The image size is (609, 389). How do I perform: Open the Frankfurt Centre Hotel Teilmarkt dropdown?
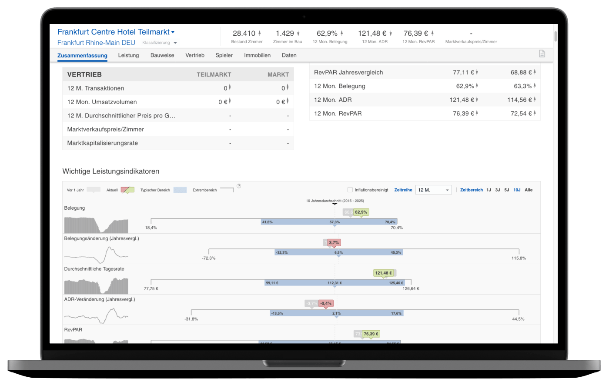[x=173, y=32]
